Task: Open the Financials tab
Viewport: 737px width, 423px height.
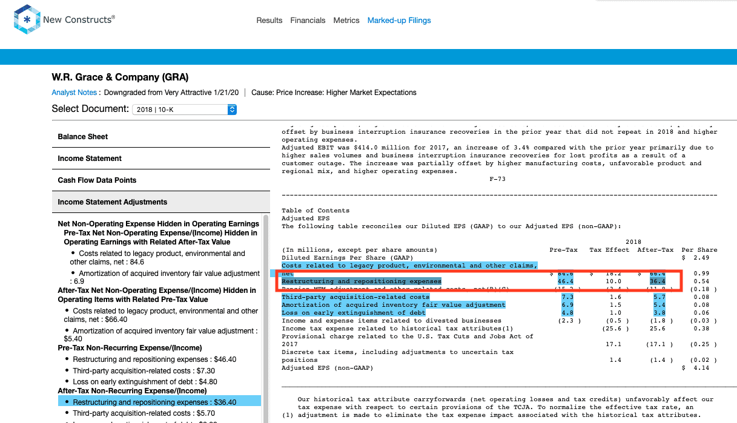Action: (x=308, y=21)
